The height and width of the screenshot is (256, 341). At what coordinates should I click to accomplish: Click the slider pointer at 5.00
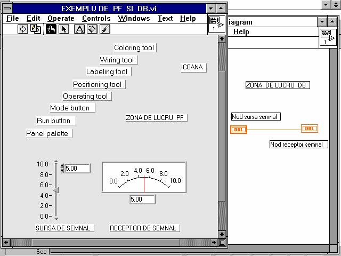pyautogui.click(x=56, y=190)
